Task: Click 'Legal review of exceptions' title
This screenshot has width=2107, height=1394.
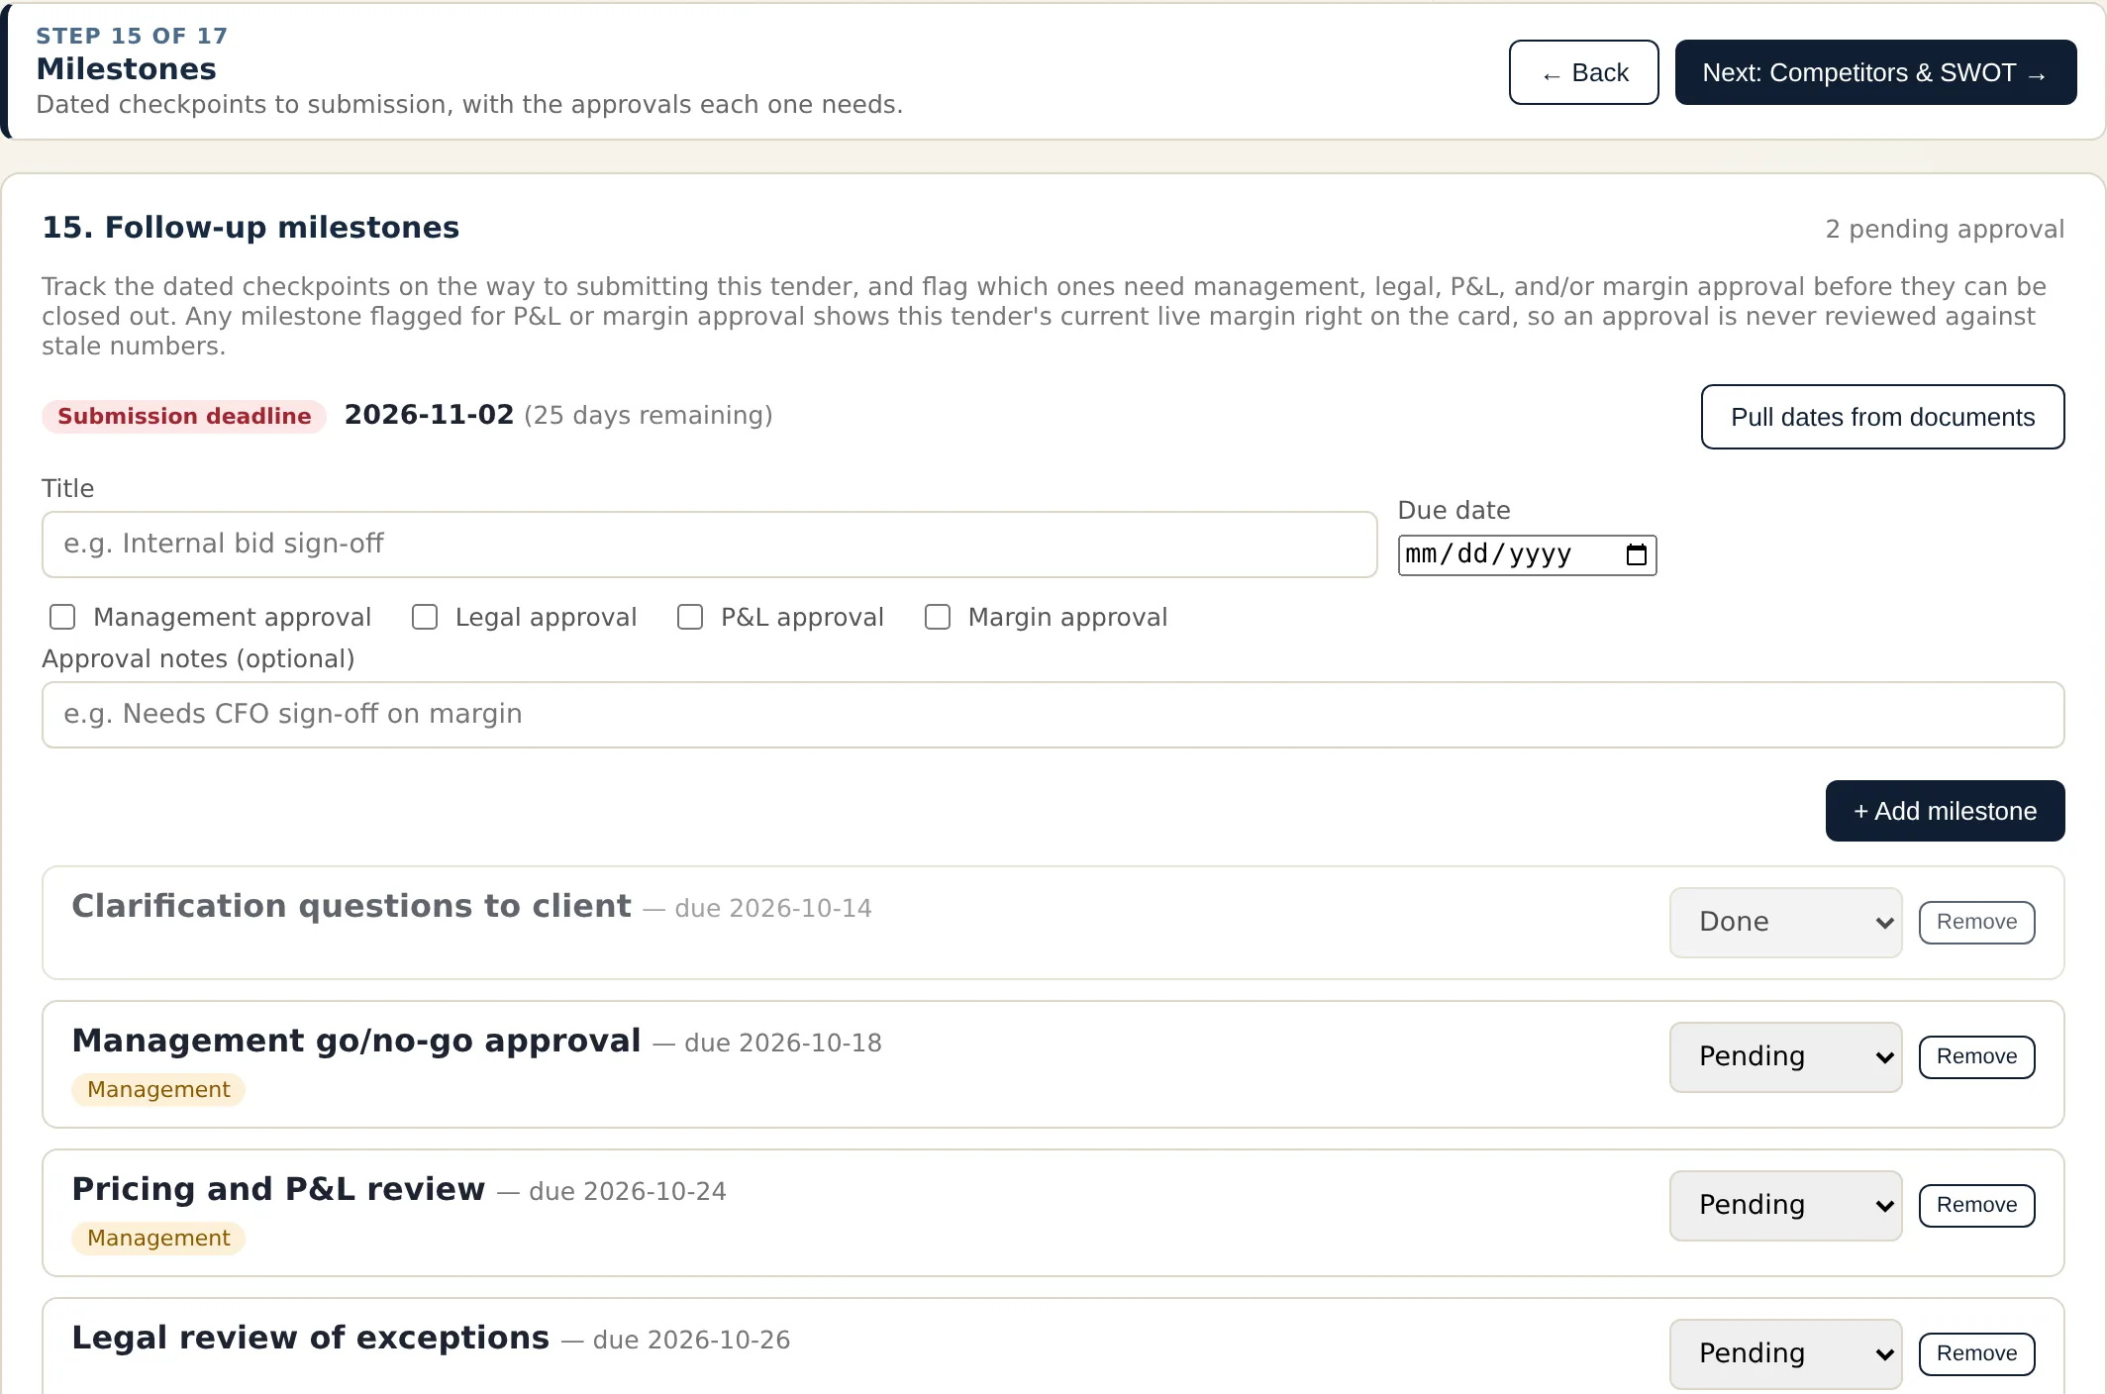Action: 310,1338
